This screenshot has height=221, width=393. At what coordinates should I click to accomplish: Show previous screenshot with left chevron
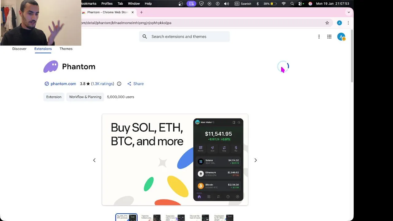[94, 160]
